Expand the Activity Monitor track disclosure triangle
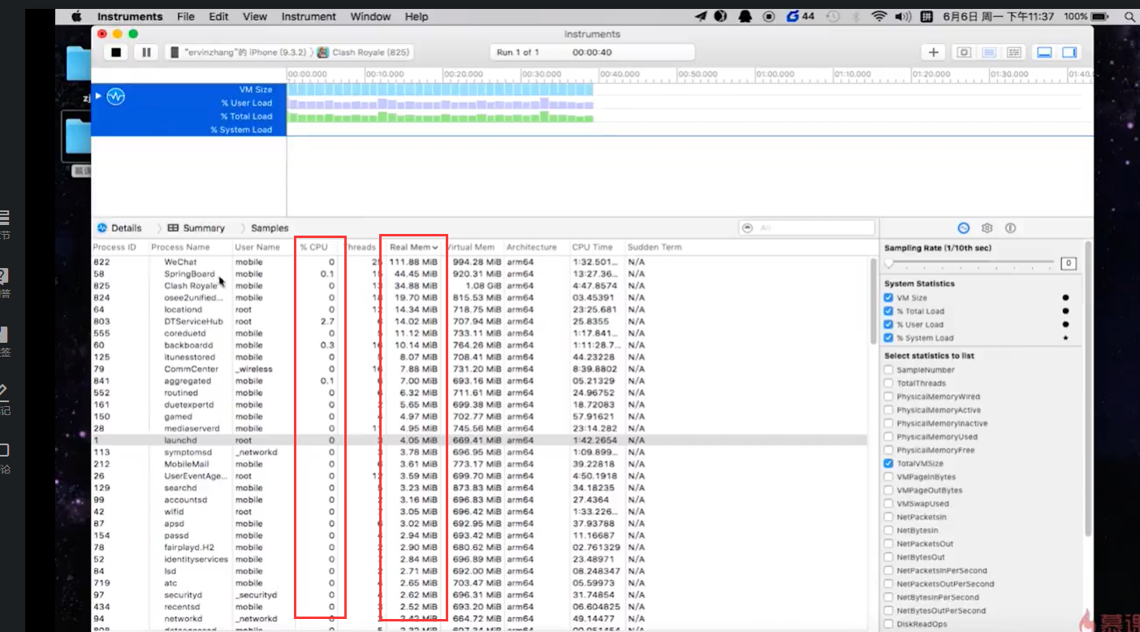The image size is (1140, 632). coord(98,96)
